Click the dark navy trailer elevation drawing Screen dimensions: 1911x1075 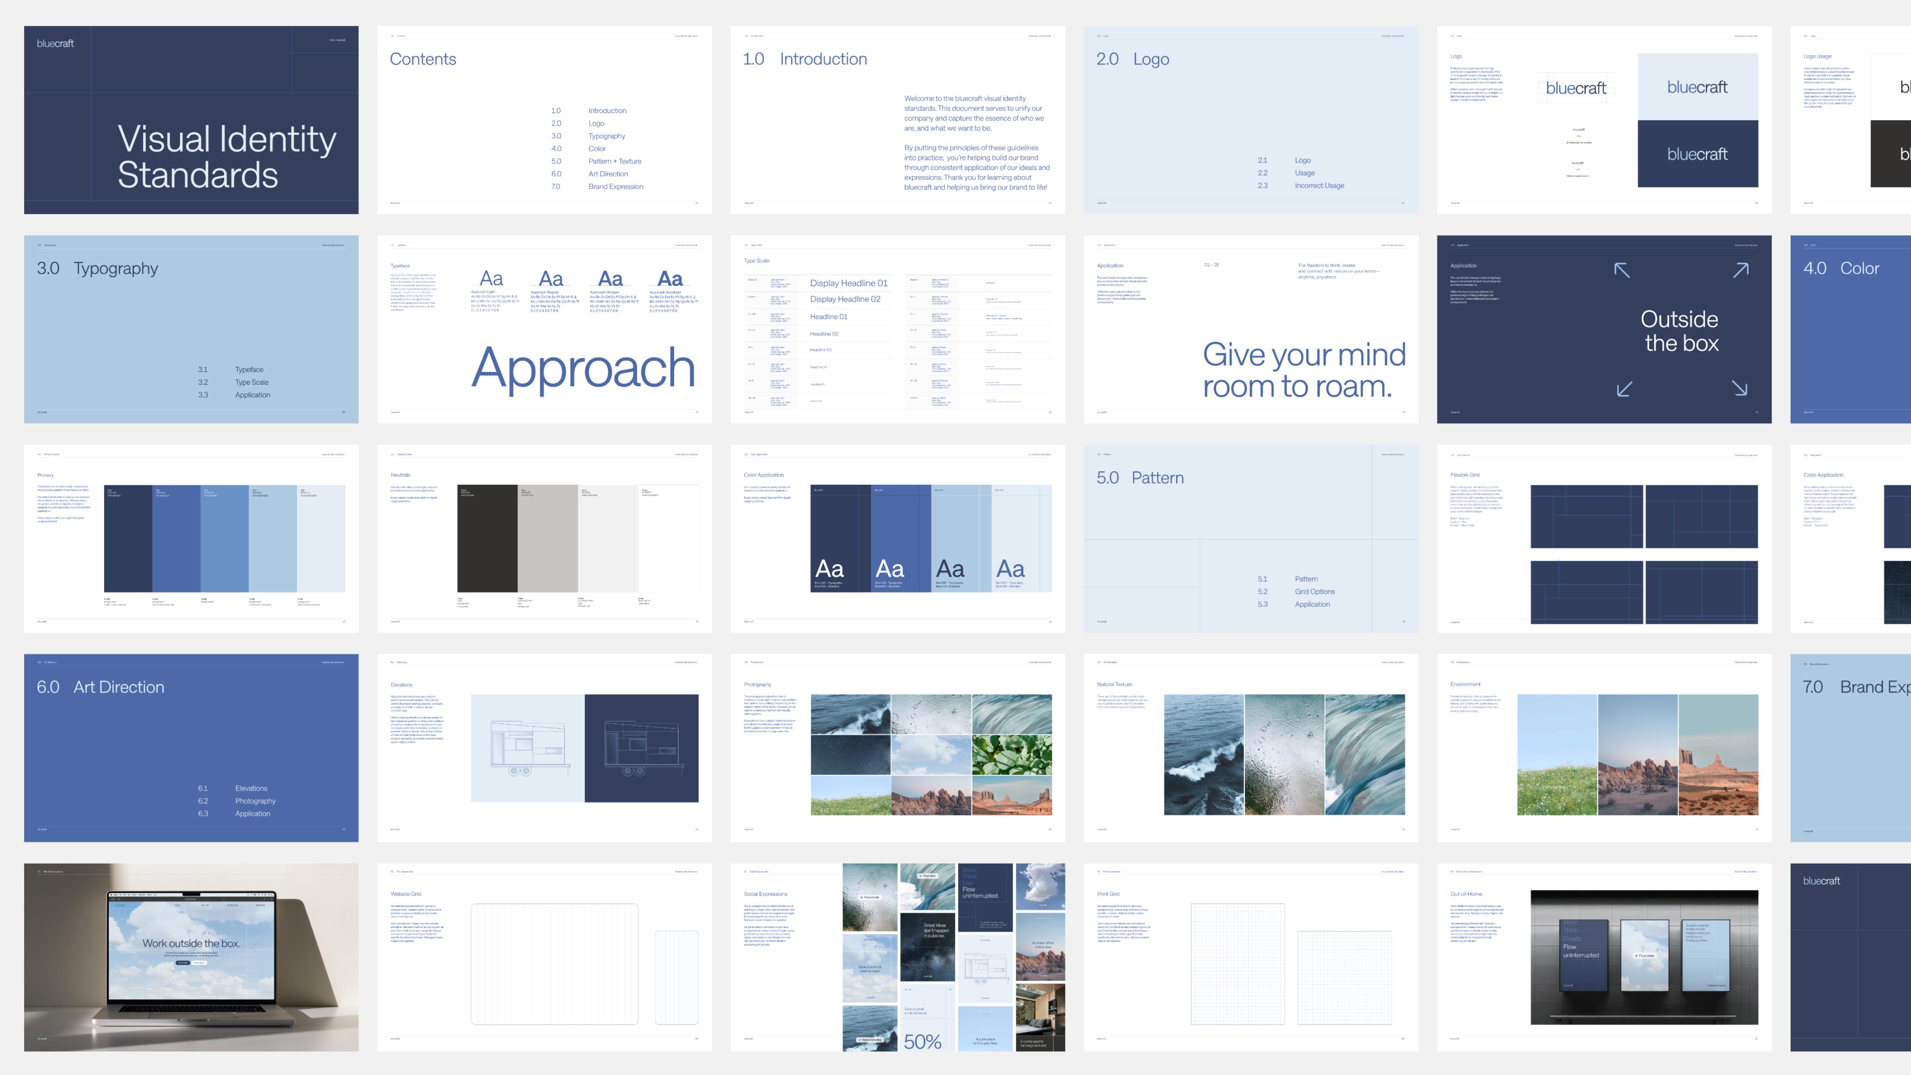click(641, 748)
